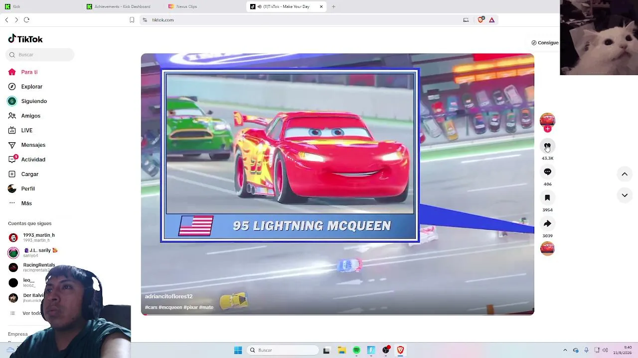Open creator avatar beside video
The image size is (638, 358).
pos(547,120)
